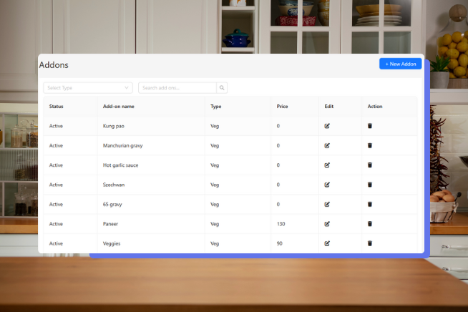This screenshot has width=468, height=312.
Task: Edit the Veggies addon
Action: 327,243
